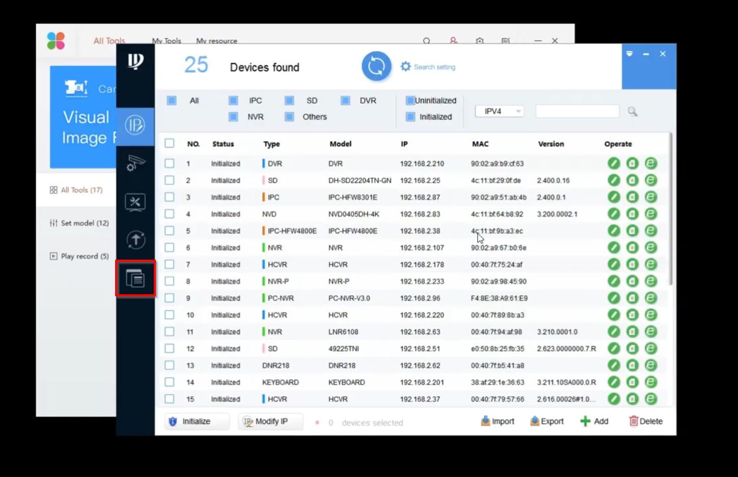Switch to the All Tools tab in toolbox
The width and height of the screenshot is (738, 477).
[x=109, y=41]
